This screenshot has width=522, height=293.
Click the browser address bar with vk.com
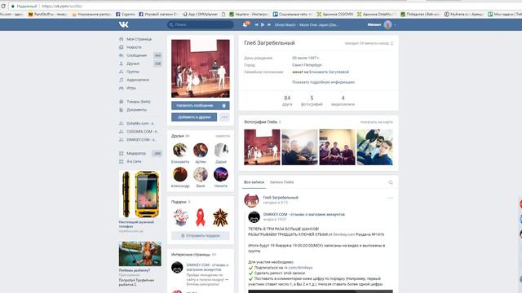click(x=259, y=6)
